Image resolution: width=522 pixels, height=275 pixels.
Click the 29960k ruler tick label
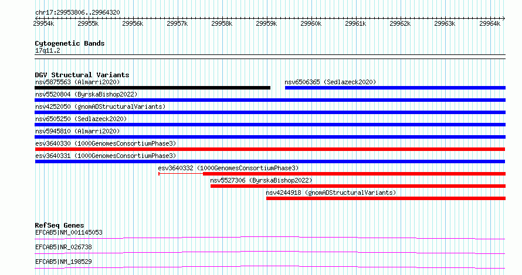pyautogui.click(x=311, y=23)
